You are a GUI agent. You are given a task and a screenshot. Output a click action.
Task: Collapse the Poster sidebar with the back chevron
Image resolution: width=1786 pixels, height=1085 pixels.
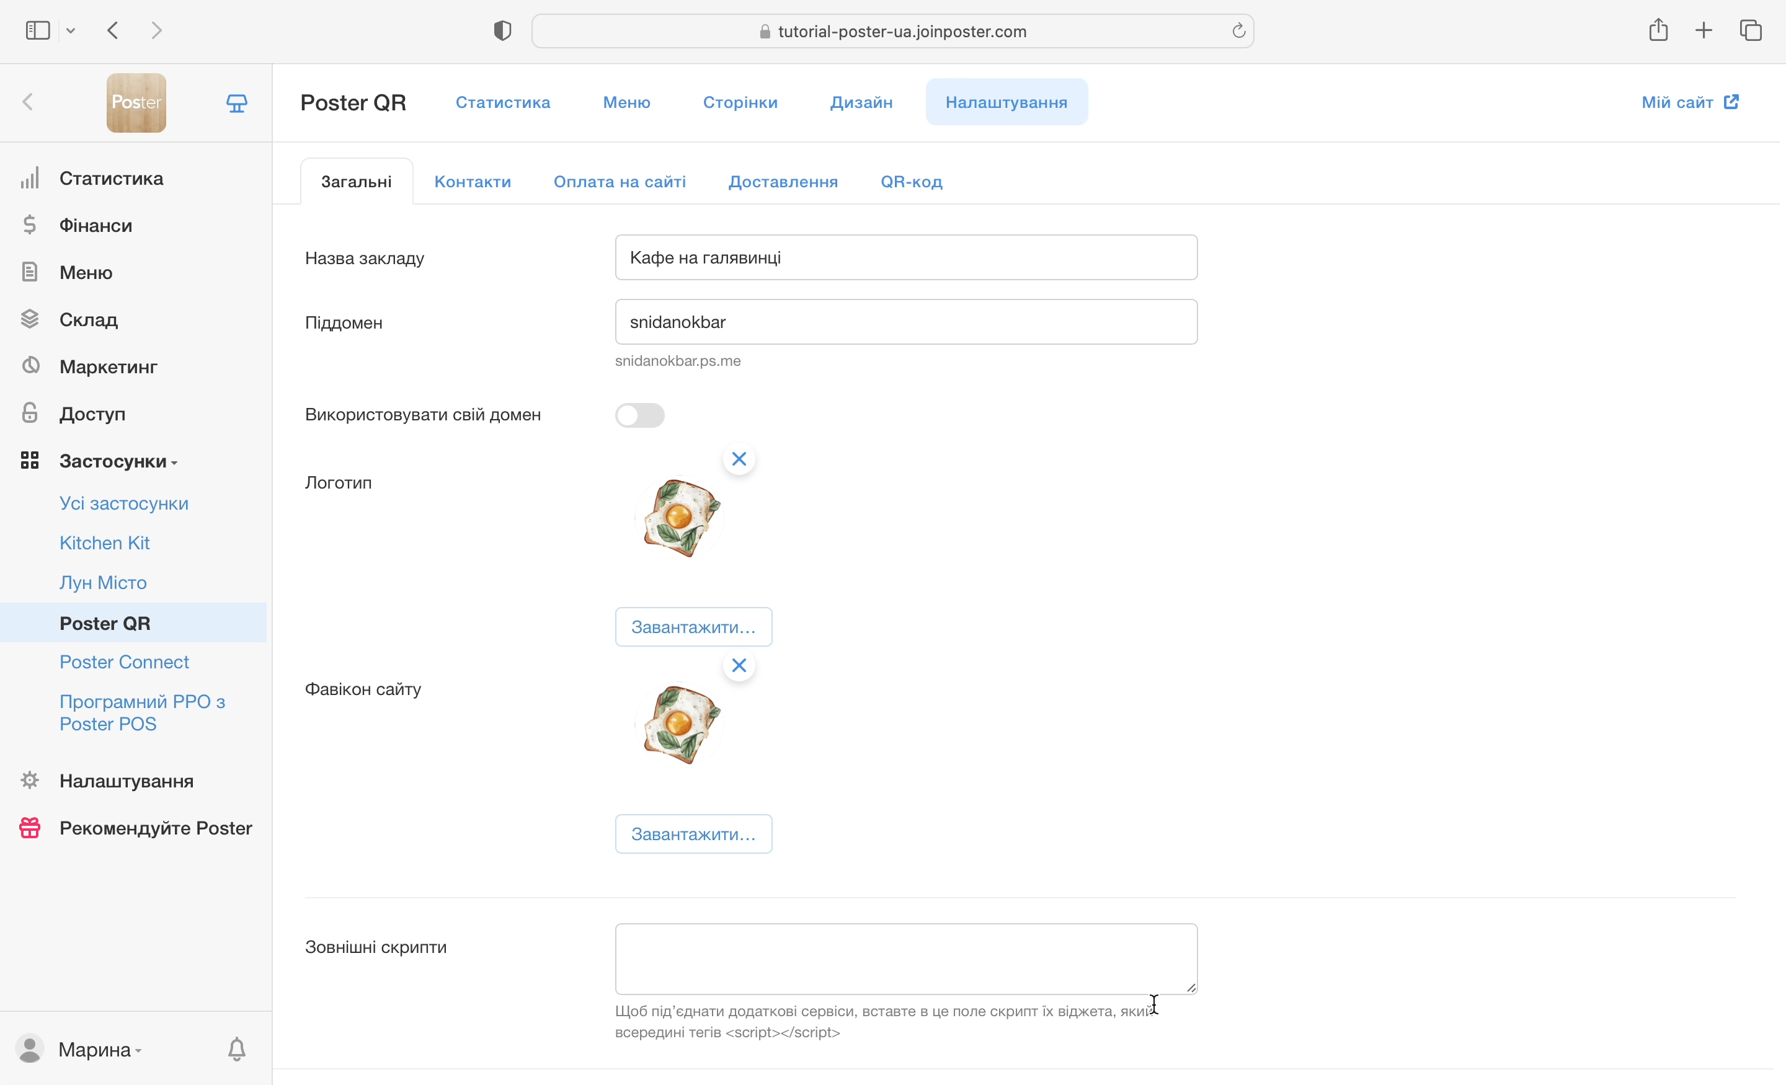27,102
